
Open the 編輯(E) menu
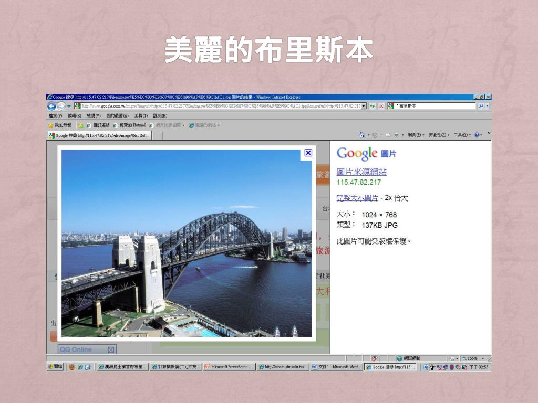(74, 116)
